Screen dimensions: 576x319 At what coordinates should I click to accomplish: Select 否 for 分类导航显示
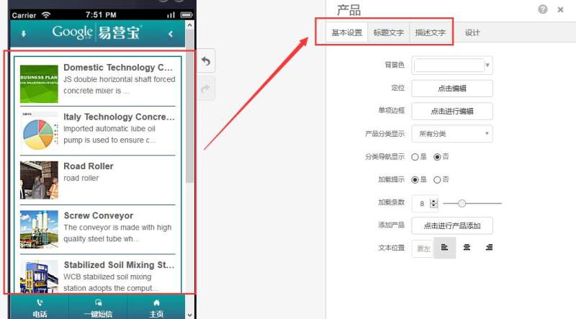437,157
